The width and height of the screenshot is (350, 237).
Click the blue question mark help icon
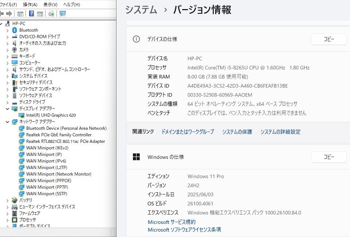click(31, 13)
